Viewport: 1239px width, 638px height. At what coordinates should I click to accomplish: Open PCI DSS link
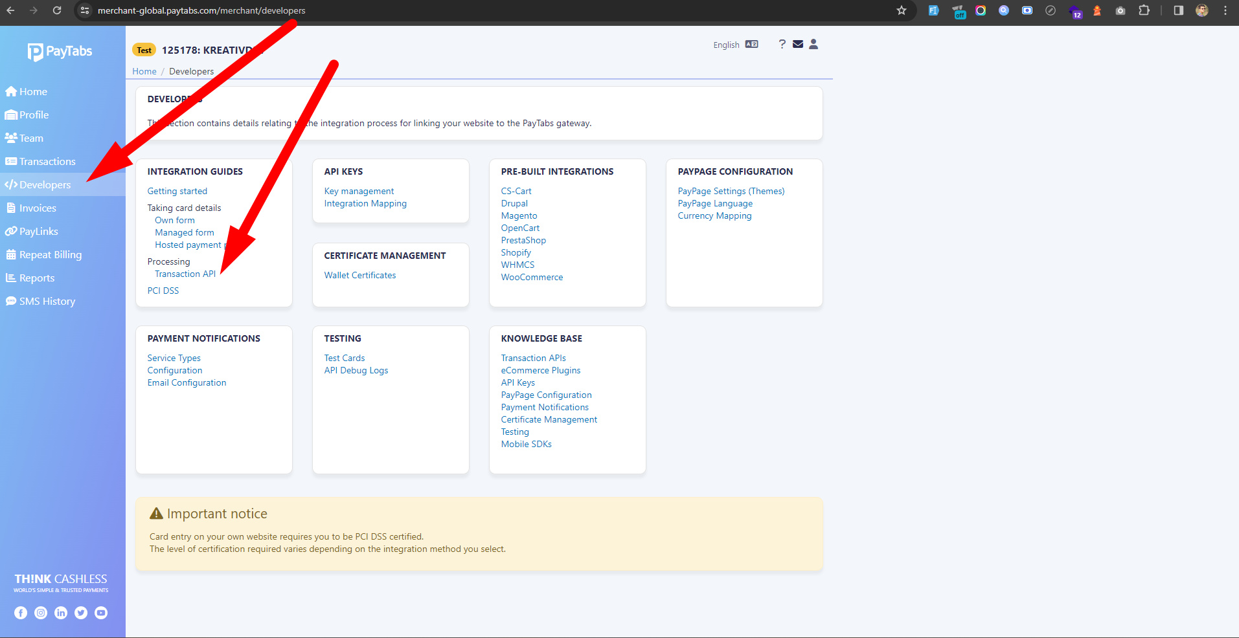163,291
